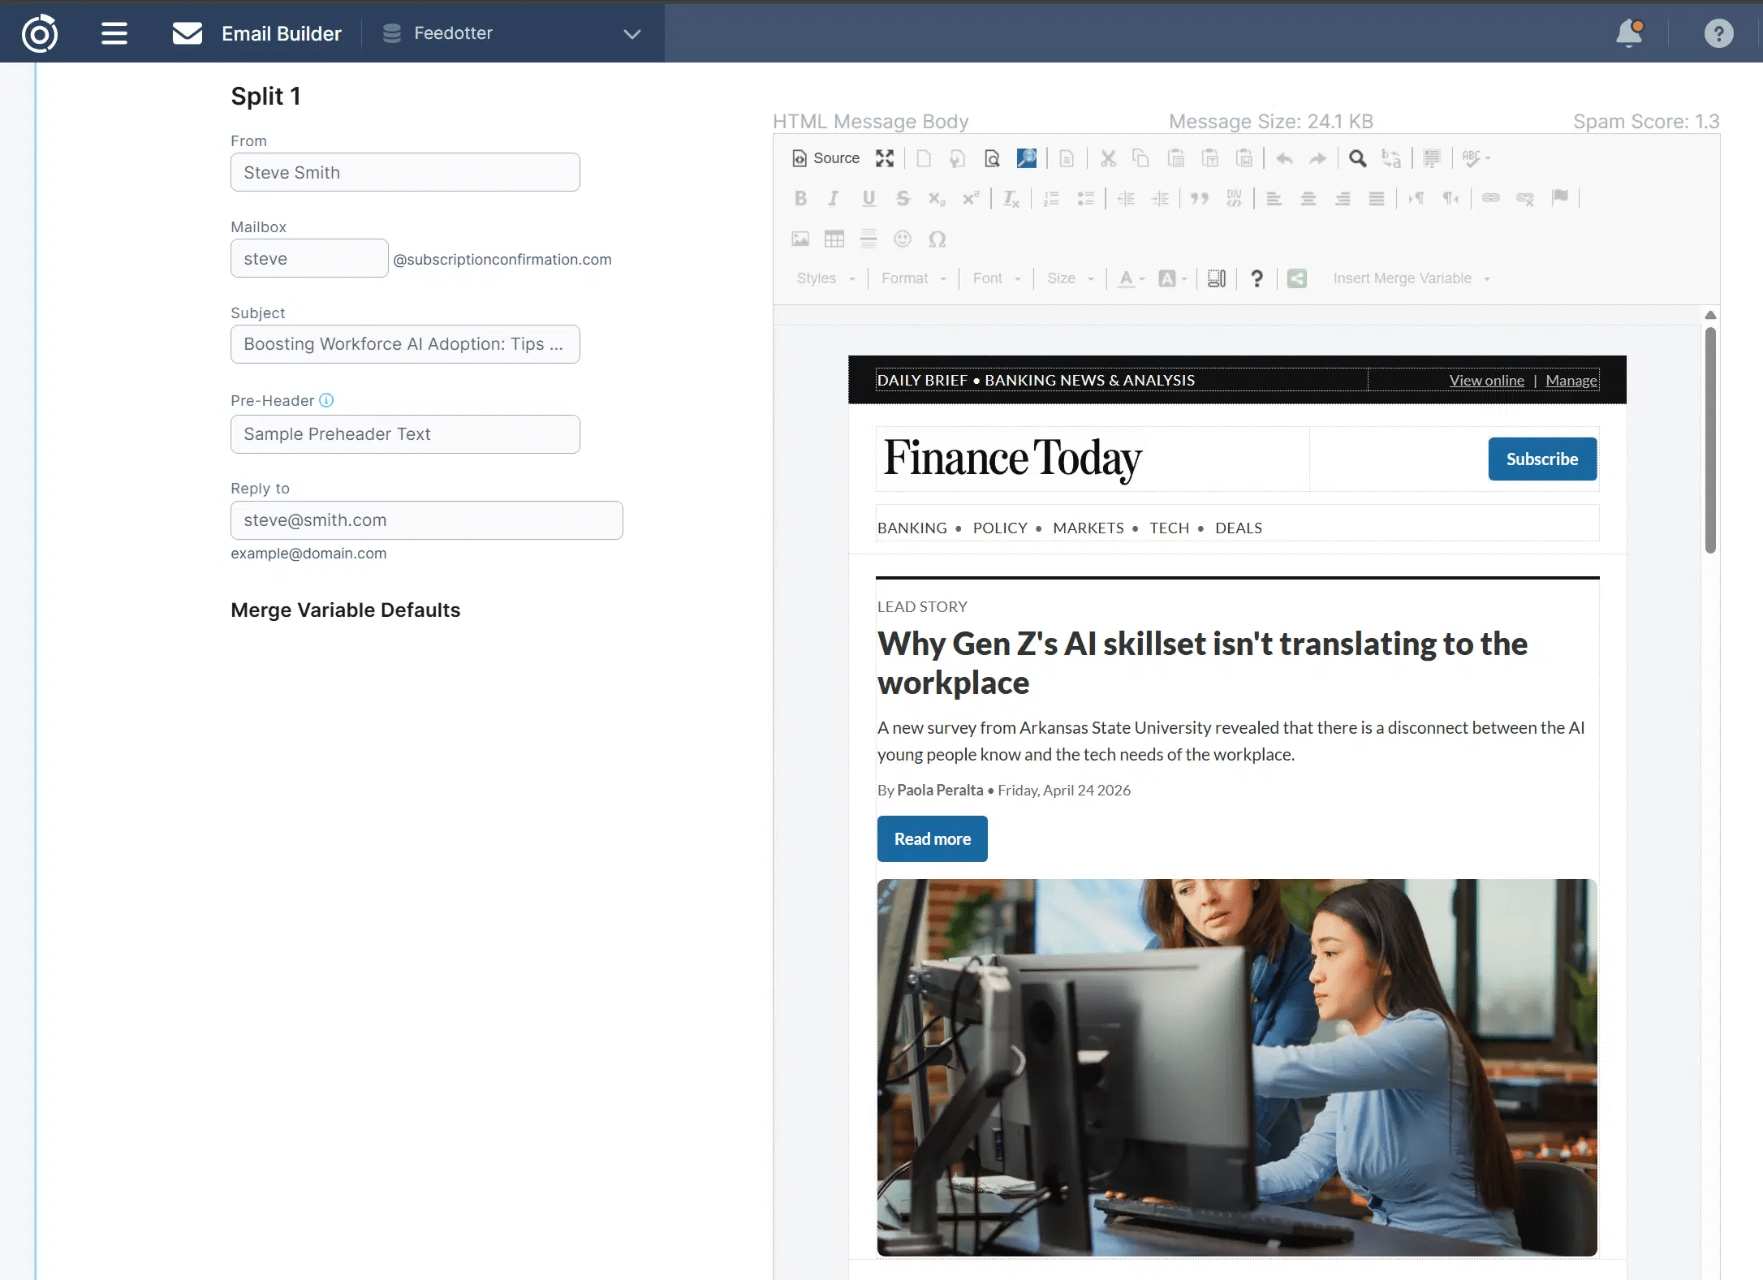Insert an image into the email body
Image resolution: width=1763 pixels, height=1280 pixels.
point(800,239)
